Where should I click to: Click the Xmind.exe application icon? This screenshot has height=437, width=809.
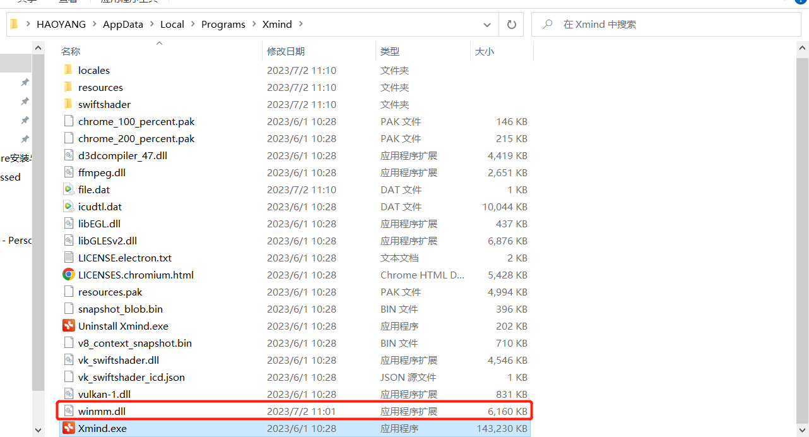click(x=68, y=428)
